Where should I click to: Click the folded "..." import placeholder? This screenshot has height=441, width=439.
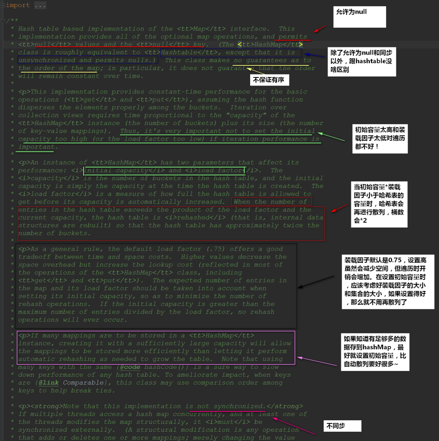point(40,5)
